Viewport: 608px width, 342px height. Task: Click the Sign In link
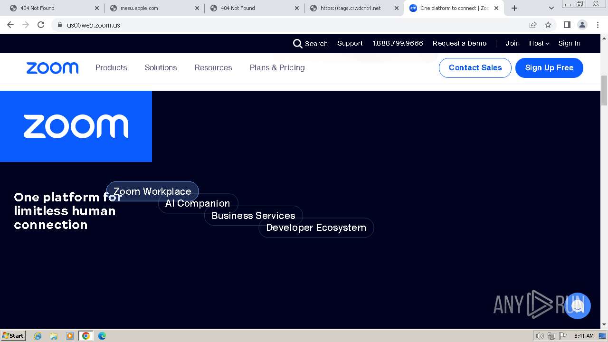tap(569, 43)
